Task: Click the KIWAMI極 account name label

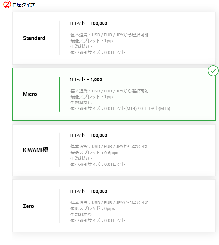Action: (35, 150)
